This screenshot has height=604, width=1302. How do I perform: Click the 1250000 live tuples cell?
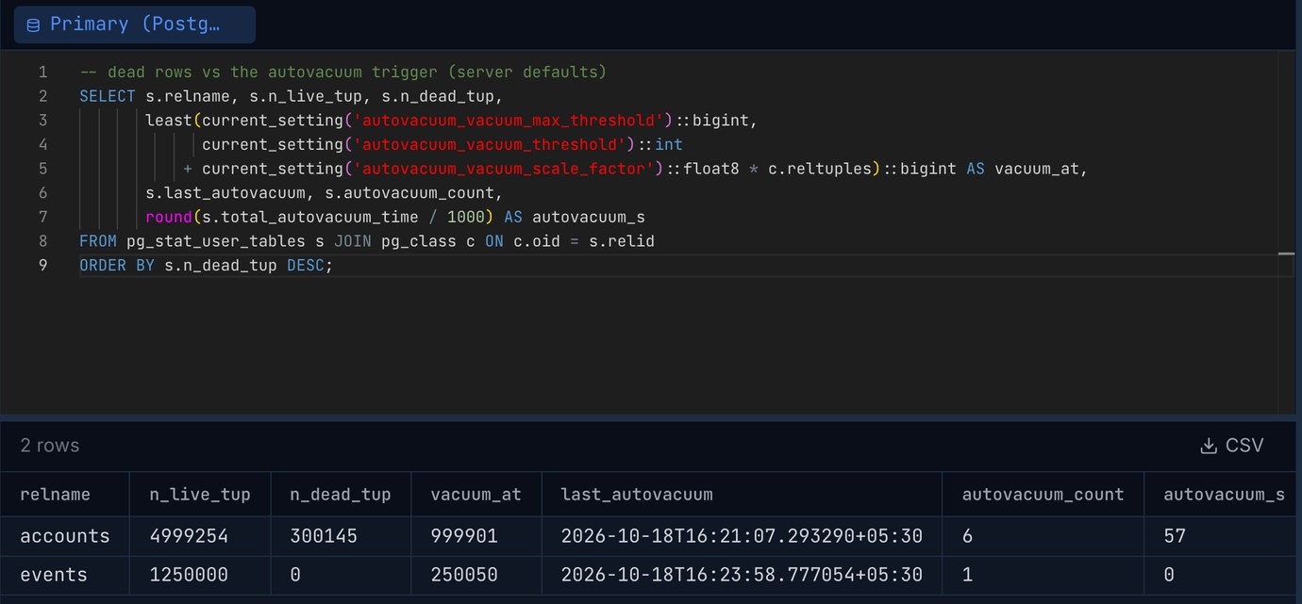200,575
